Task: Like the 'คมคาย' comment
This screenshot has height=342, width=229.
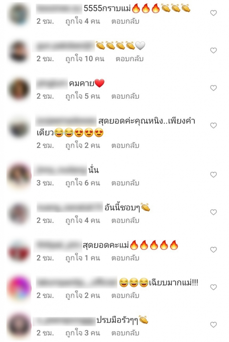Action: point(214,88)
